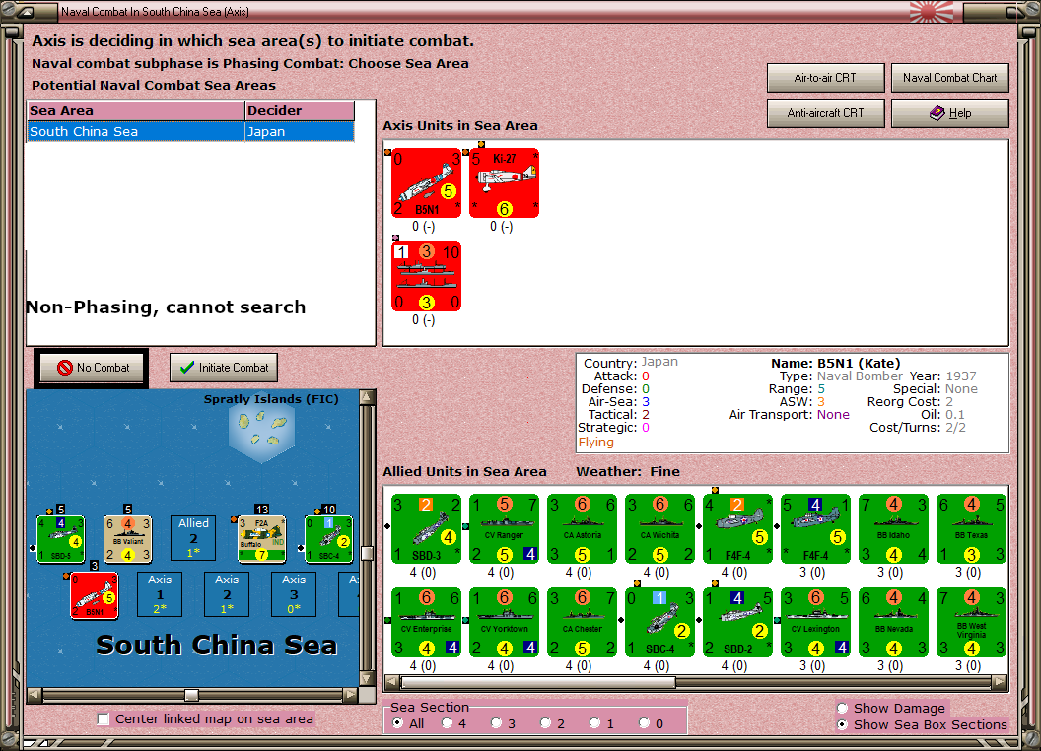Click the Initiate Combat button
Viewport: 1041px width, 751px height.
pyautogui.click(x=223, y=368)
